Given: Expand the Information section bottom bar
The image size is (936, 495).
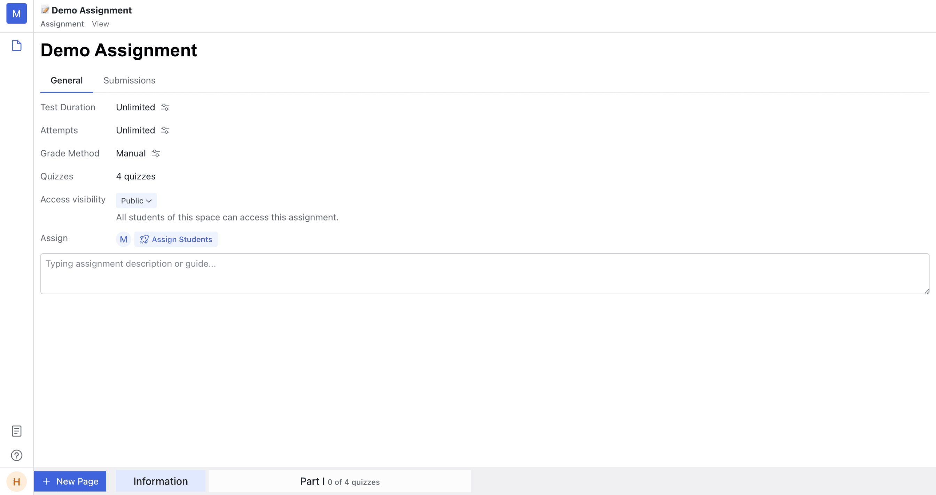Looking at the screenshot, I should click(161, 481).
